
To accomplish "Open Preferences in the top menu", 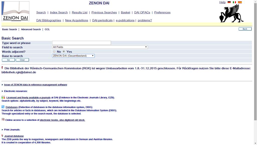I will (162, 13).
